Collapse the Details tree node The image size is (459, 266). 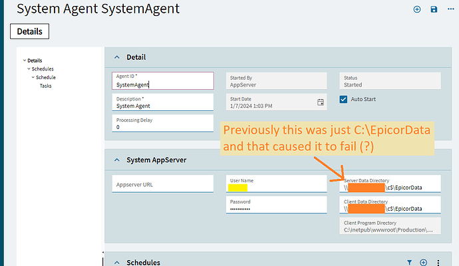(25, 61)
